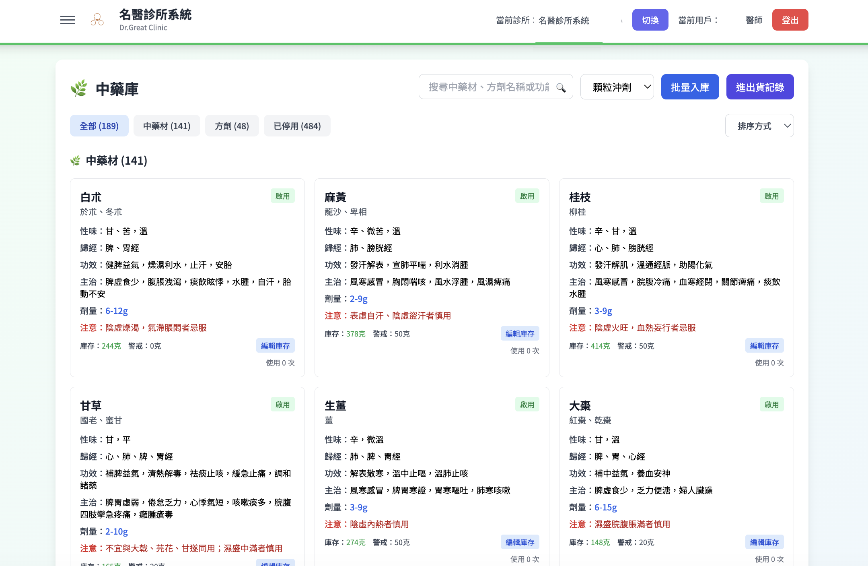Click the 6-12g dosage link on 白术
Image resolution: width=868 pixels, height=566 pixels.
click(x=116, y=311)
